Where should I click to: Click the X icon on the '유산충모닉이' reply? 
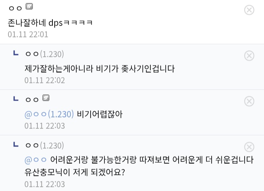click(249, 147)
